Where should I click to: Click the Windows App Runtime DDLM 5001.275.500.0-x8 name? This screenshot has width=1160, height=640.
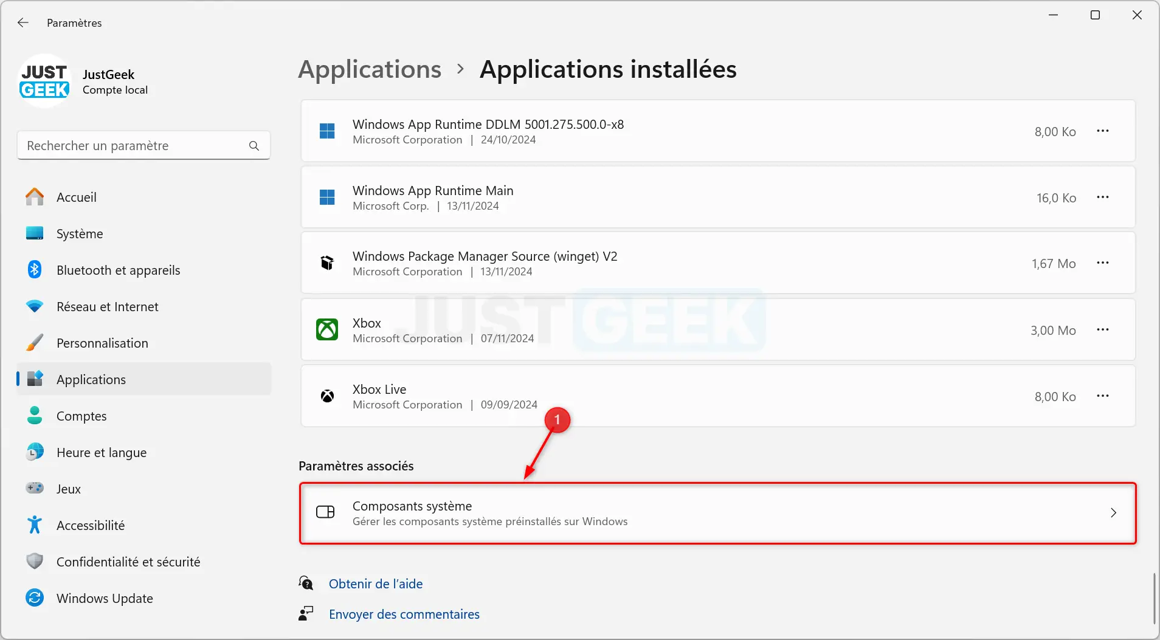(x=488, y=124)
